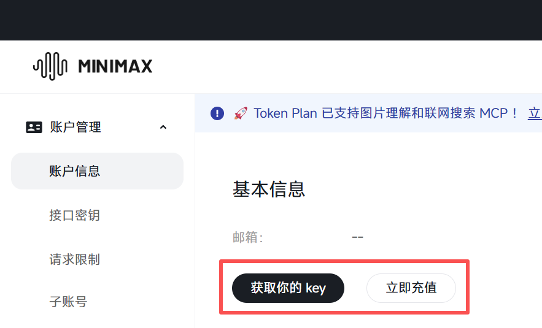Screen dimensions: 542x328
Task: Click the MINIMAX wordmark text
Action: pos(115,66)
